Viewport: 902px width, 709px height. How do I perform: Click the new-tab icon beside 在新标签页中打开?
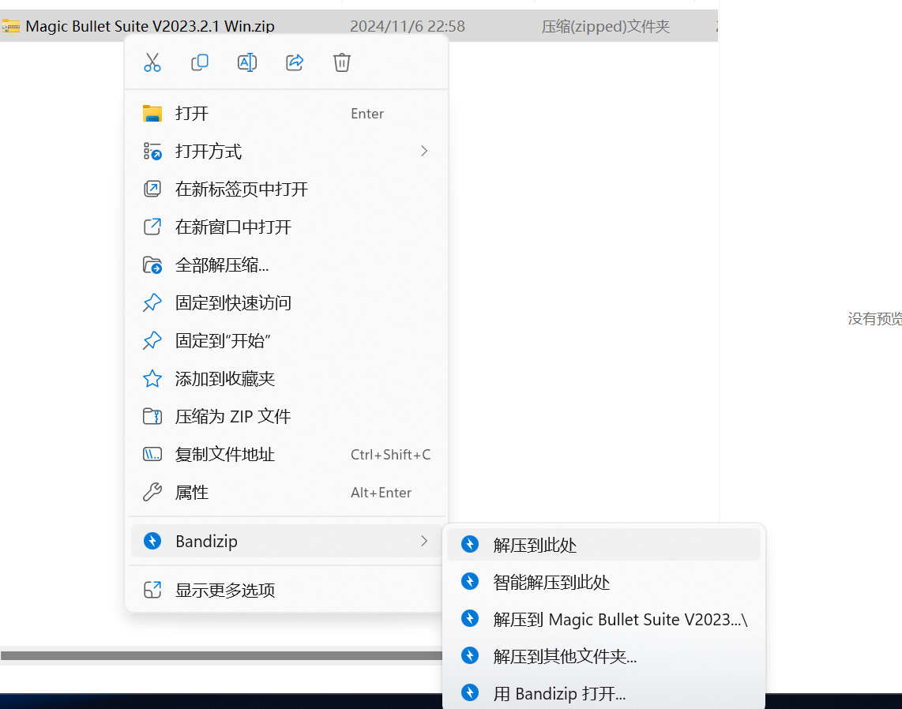click(152, 189)
